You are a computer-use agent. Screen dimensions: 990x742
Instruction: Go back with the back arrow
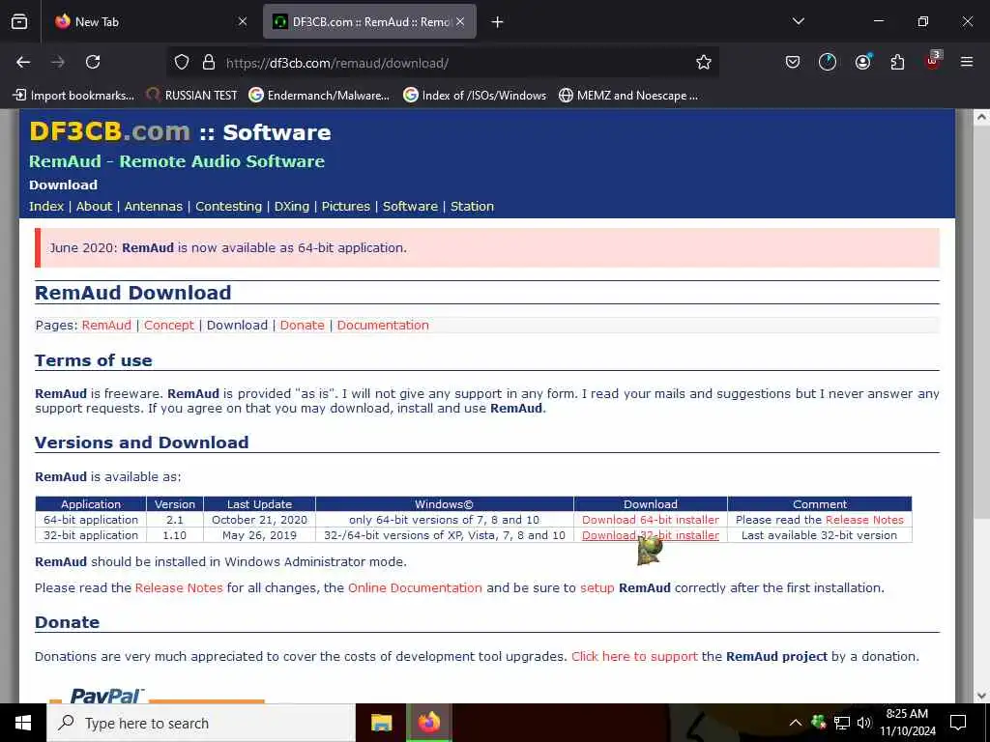[x=23, y=62]
